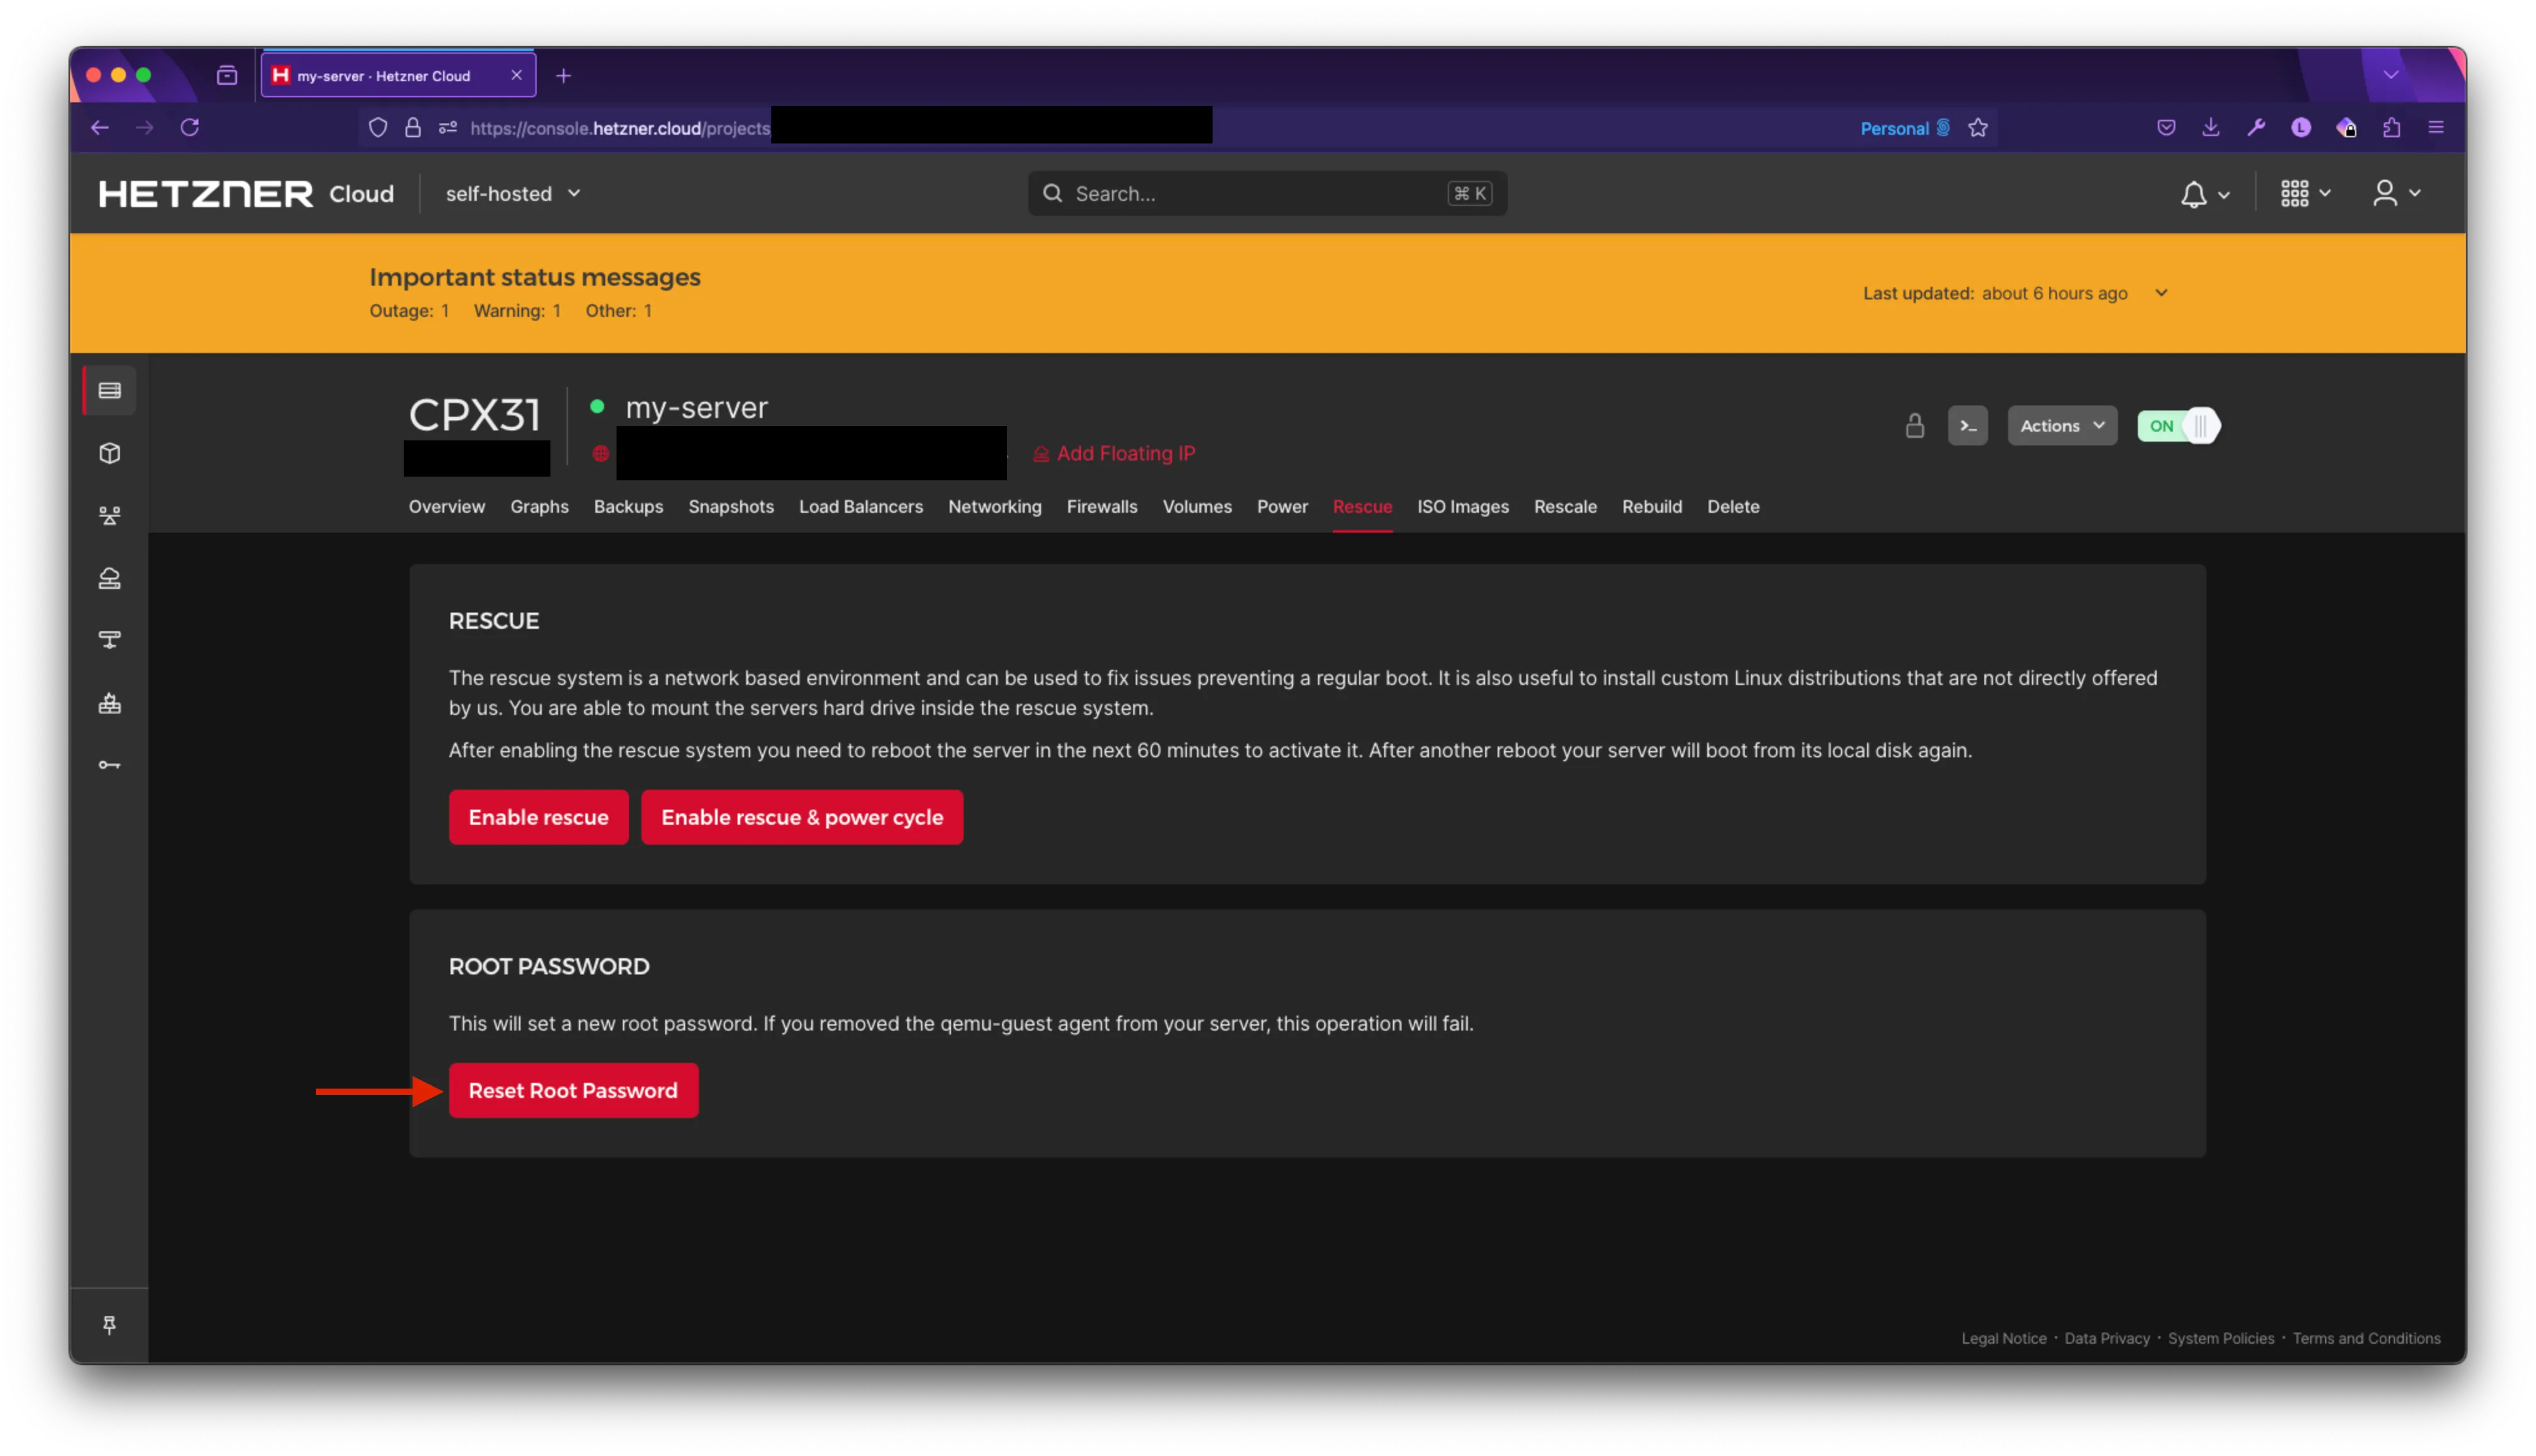This screenshot has height=1456, width=2536.
Task: Click browser forward arrow
Action: point(145,127)
